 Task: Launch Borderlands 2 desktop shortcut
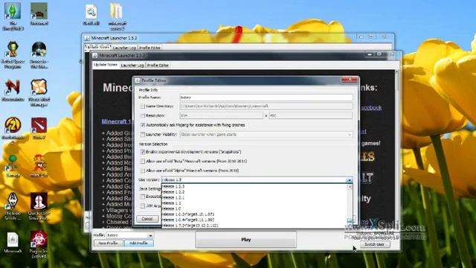pos(13,130)
